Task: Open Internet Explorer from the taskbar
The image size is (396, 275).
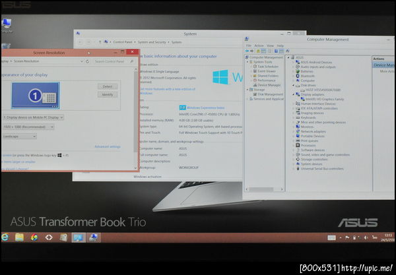Action: [5, 237]
